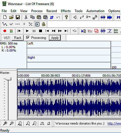The width and height of the screenshot is (121, 133).
Task: Click the 00:00:38:903 timeline marker
Action: point(50,76)
